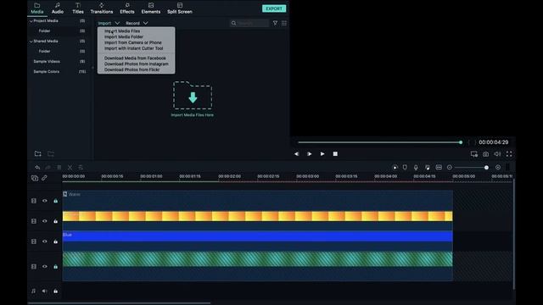This screenshot has width=543, height=305.
Task: Click the filter funnel icon
Action: pos(275,23)
